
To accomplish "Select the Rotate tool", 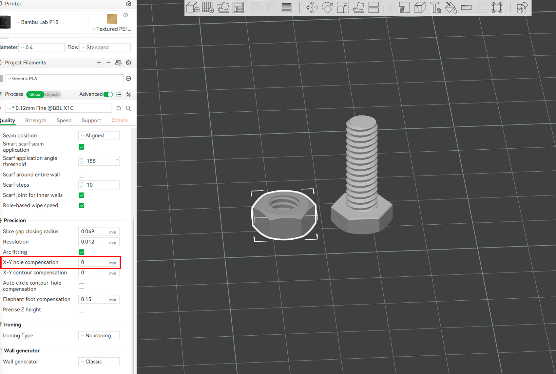I will coord(327,7).
